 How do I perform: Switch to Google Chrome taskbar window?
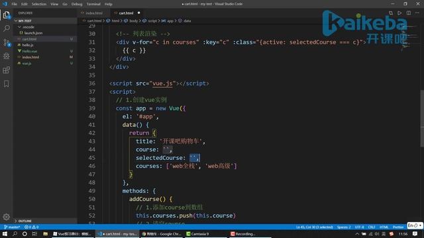click(x=162, y=234)
